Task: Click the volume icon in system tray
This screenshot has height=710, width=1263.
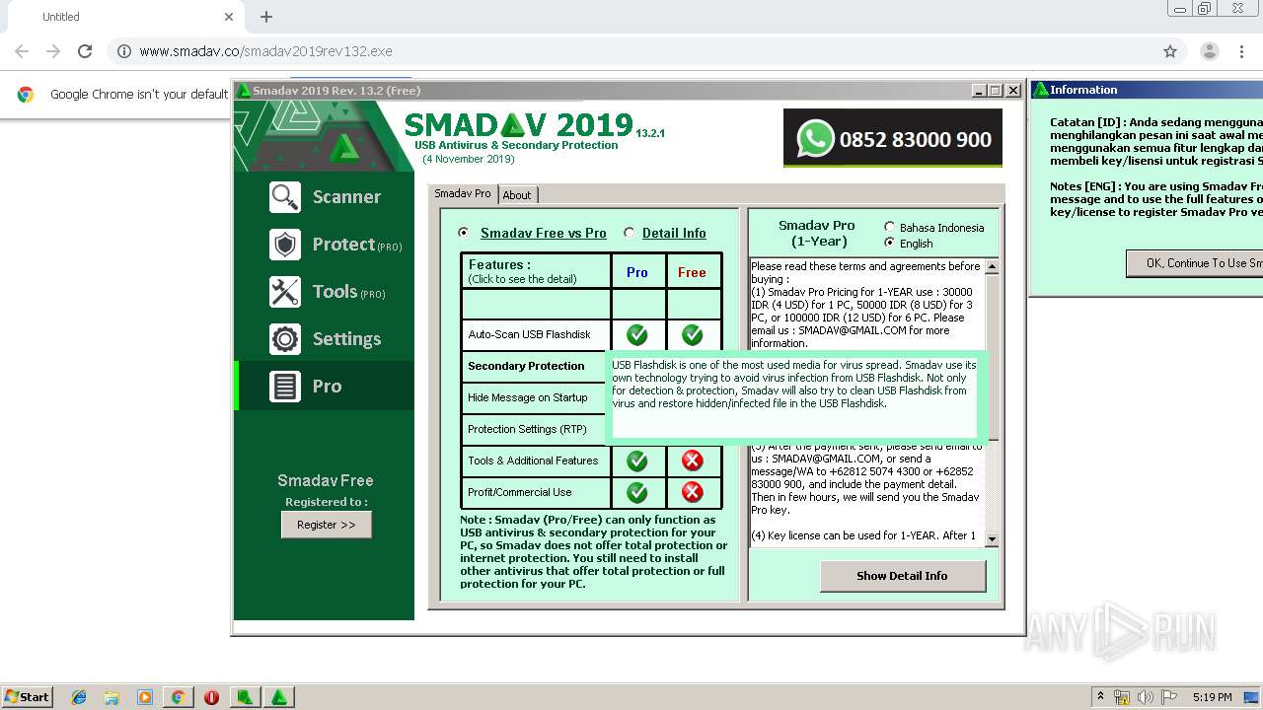Action: coord(1145,697)
